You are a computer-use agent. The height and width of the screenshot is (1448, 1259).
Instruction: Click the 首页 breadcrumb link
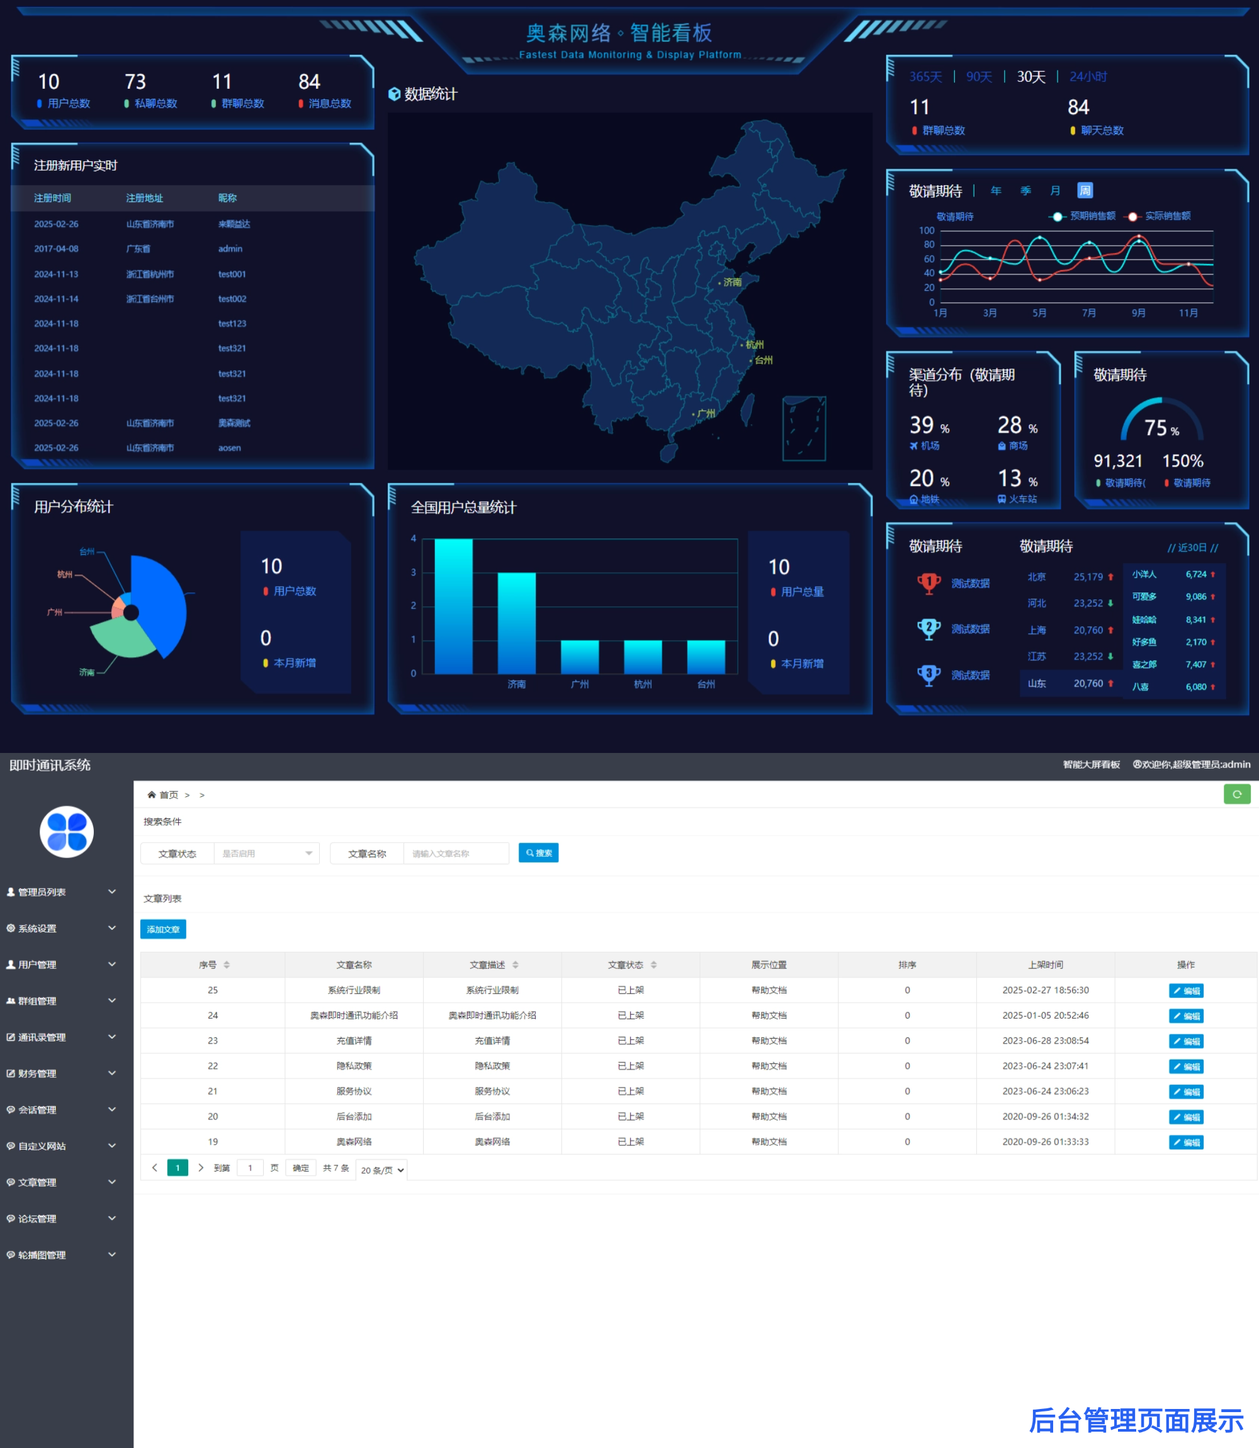[x=169, y=795]
